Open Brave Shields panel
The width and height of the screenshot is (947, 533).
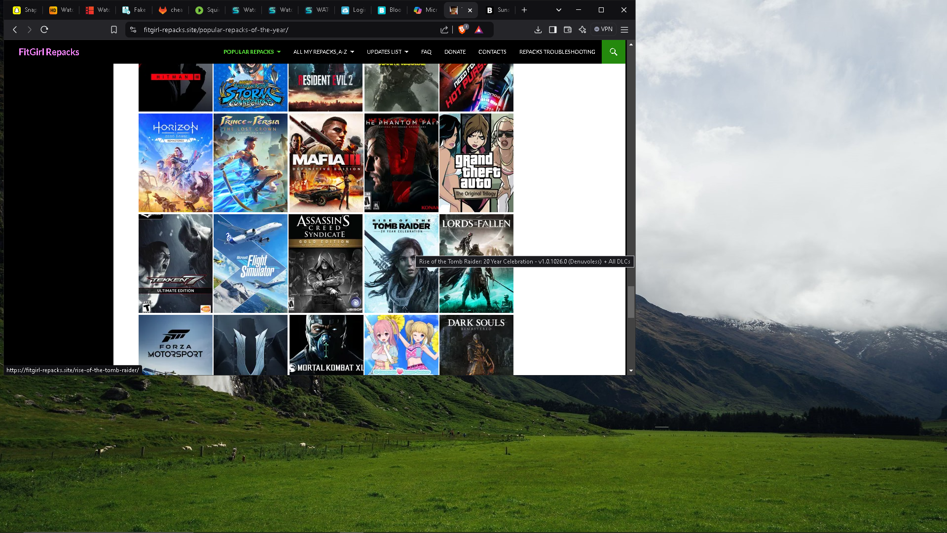coord(462,30)
